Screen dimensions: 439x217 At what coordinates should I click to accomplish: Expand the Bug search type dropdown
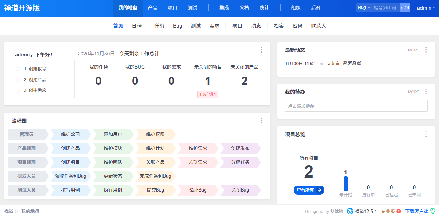point(364,8)
